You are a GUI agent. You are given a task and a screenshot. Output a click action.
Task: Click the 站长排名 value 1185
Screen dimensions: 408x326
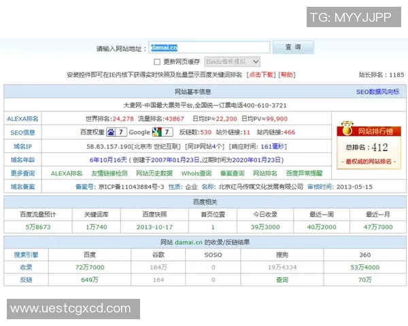tap(396, 75)
